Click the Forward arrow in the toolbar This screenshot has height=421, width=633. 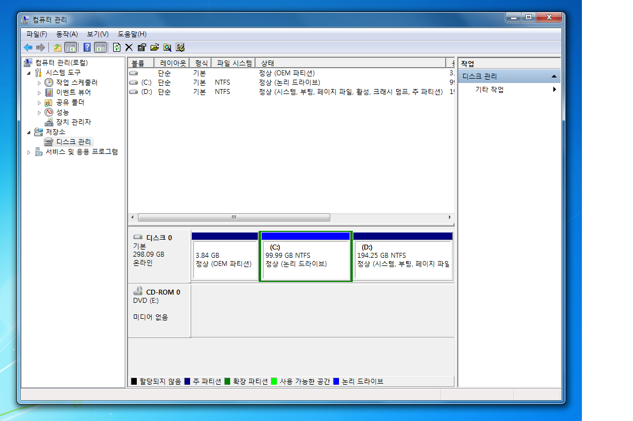pos(40,48)
